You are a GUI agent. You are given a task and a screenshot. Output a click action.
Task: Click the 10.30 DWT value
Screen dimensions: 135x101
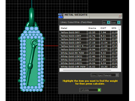click(104, 67)
